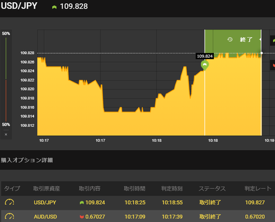Screen dimensions: 275x222
Task: Click the green up-arrow button right of chart
Action: point(273,41)
